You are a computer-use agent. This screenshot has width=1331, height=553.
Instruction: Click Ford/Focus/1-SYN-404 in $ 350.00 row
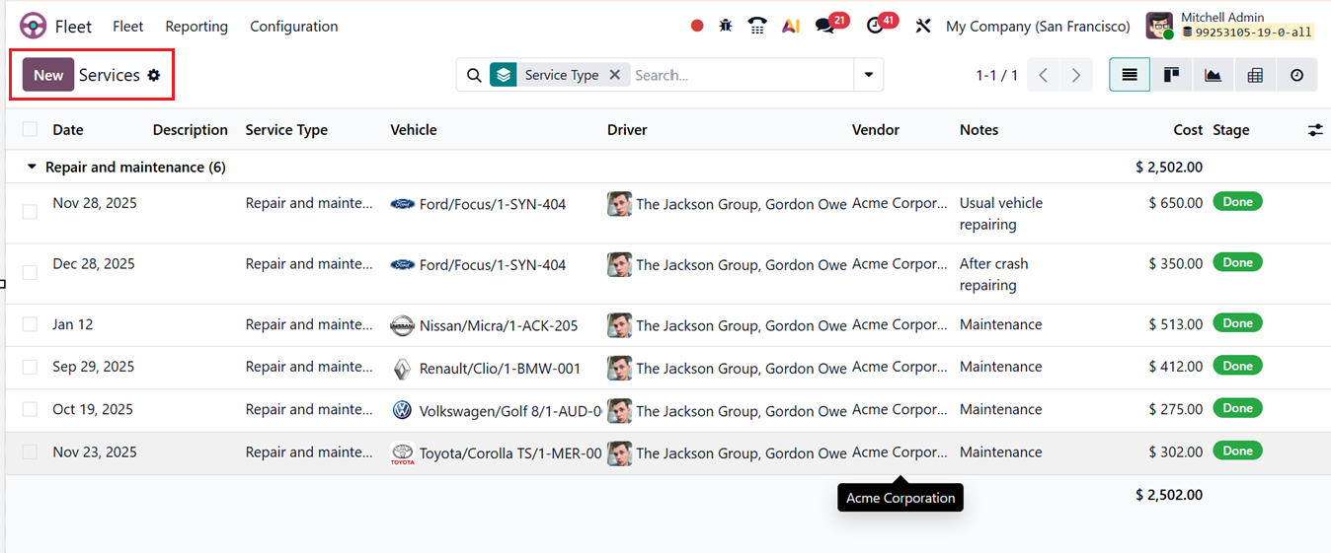493,265
